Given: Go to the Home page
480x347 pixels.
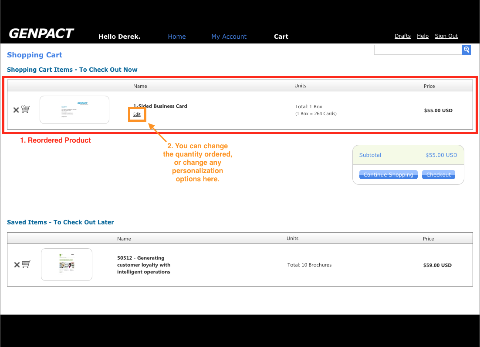Looking at the screenshot, I should pos(177,37).
